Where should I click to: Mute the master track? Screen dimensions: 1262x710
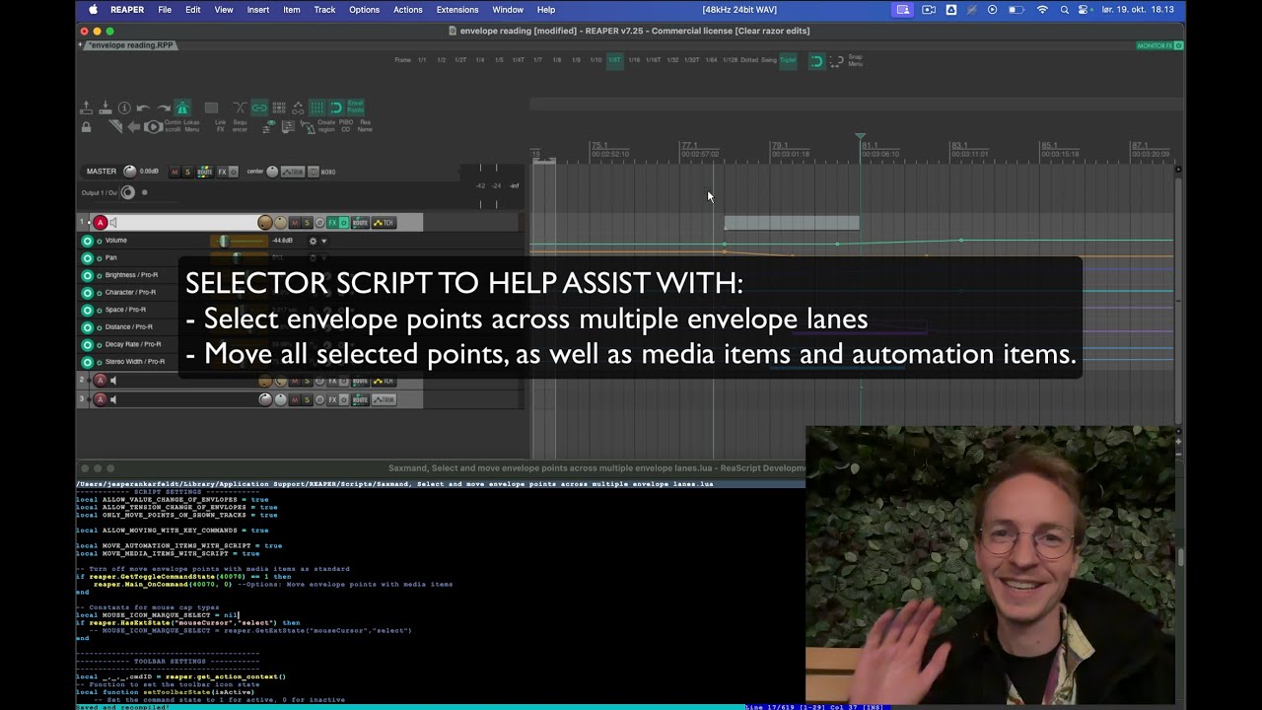(x=175, y=172)
